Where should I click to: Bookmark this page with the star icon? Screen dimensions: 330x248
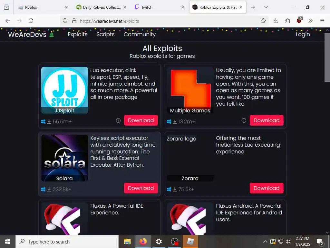(263, 21)
